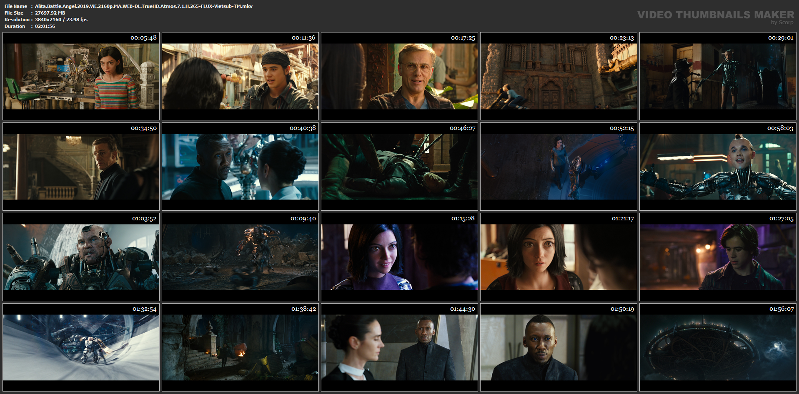The height and width of the screenshot is (394, 799).
Task: Click the mkv file name text
Action: (144, 6)
